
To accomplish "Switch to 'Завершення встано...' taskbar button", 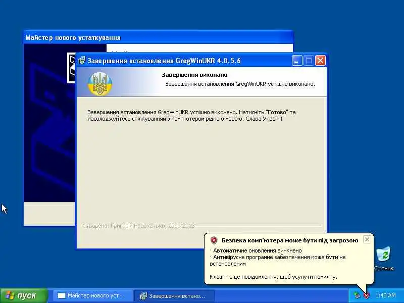I will [174, 296].
